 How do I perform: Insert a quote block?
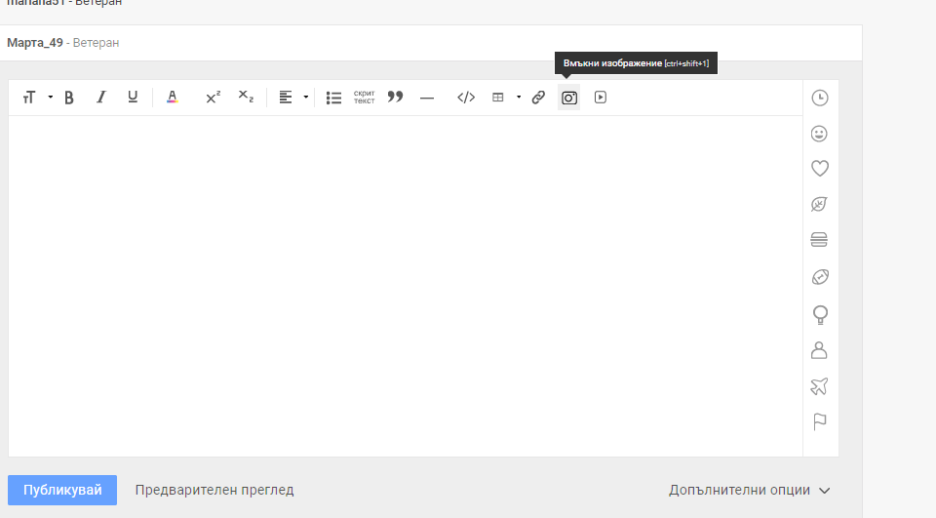pyautogui.click(x=395, y=98)
